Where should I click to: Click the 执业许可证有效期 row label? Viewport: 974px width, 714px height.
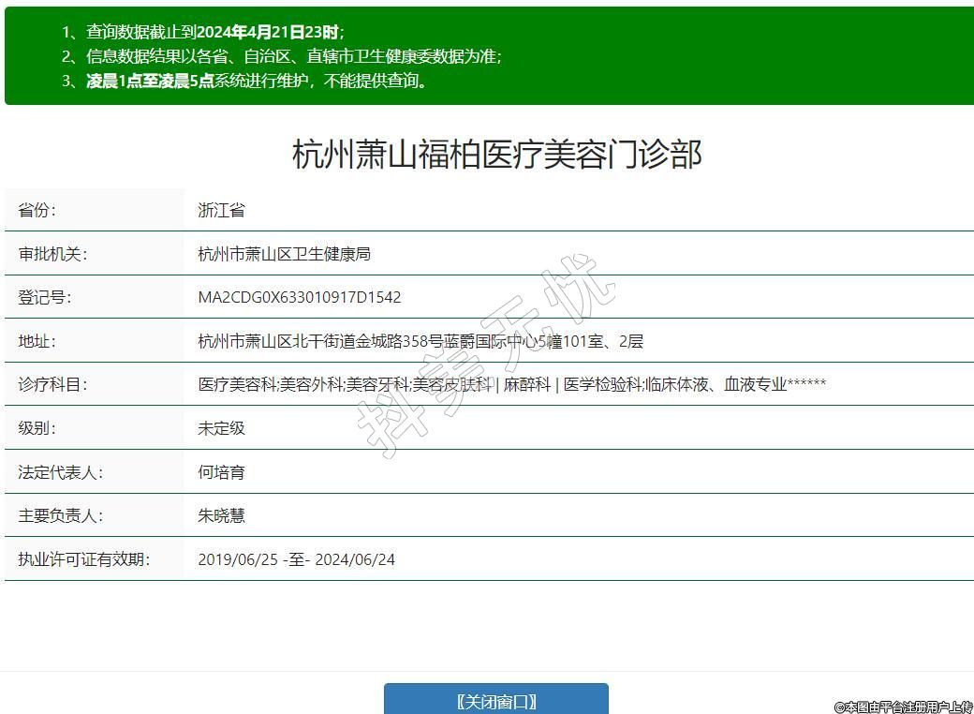[x=84, y=559]
